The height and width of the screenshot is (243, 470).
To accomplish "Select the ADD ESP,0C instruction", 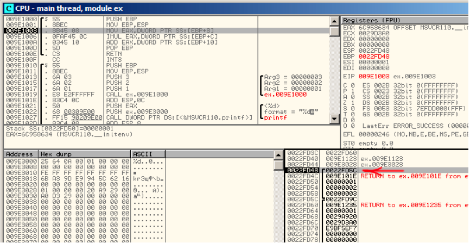I will click(x=125, y=100).
